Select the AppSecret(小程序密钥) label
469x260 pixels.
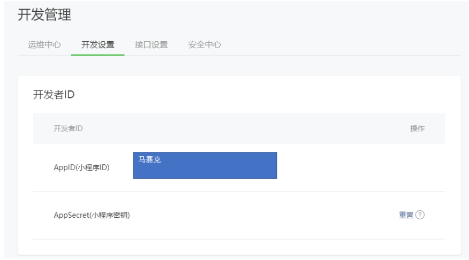click(92, 215)
